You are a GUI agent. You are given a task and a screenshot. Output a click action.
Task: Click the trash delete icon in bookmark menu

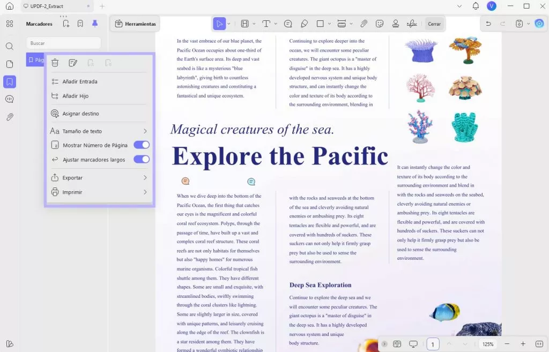pyautogui.click(x=55, y=63)
